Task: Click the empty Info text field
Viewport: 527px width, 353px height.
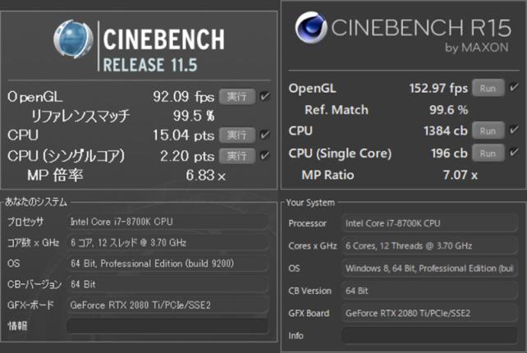Action: (x=428, y=335)
